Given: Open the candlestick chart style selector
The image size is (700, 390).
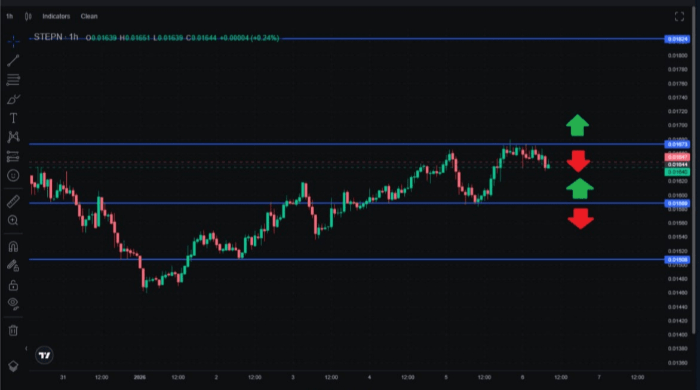Looking at the screenshot, I should [28, 17].
